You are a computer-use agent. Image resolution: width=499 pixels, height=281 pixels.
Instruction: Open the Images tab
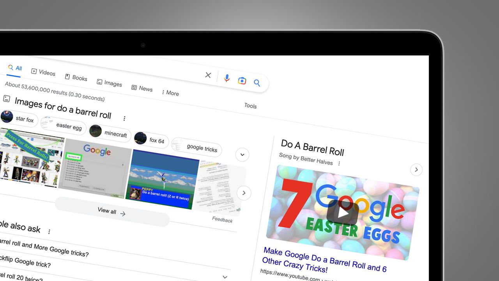coord(109,83)
